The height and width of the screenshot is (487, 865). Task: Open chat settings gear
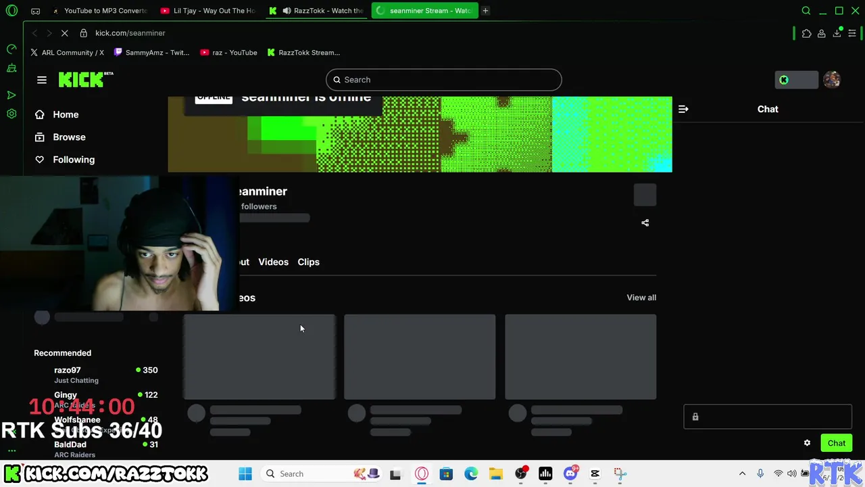point(807,443)
